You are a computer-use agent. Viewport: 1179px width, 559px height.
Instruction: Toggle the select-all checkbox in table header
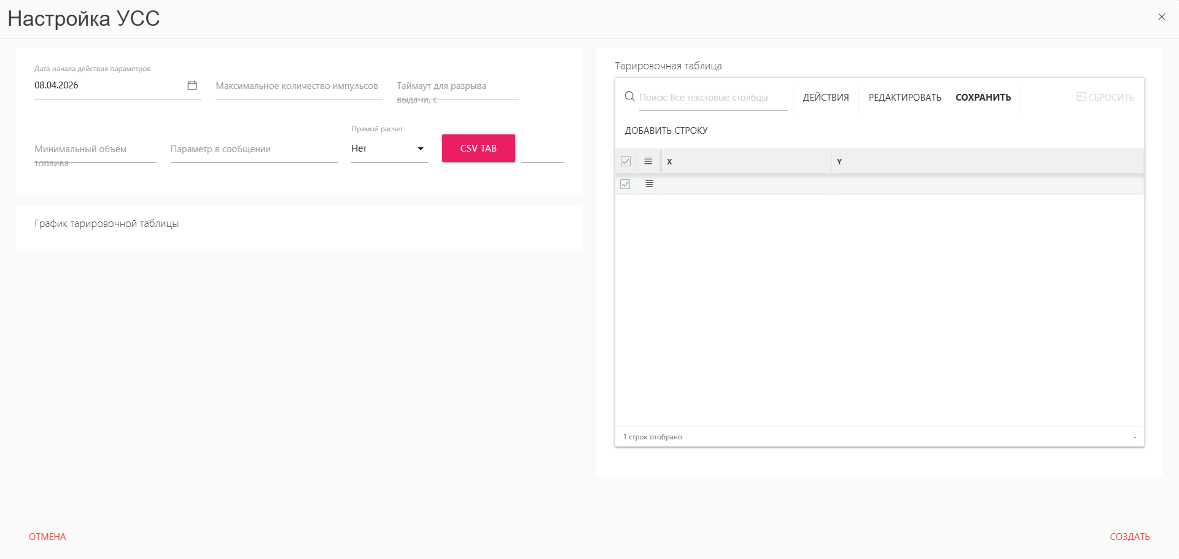coord(626,161)
